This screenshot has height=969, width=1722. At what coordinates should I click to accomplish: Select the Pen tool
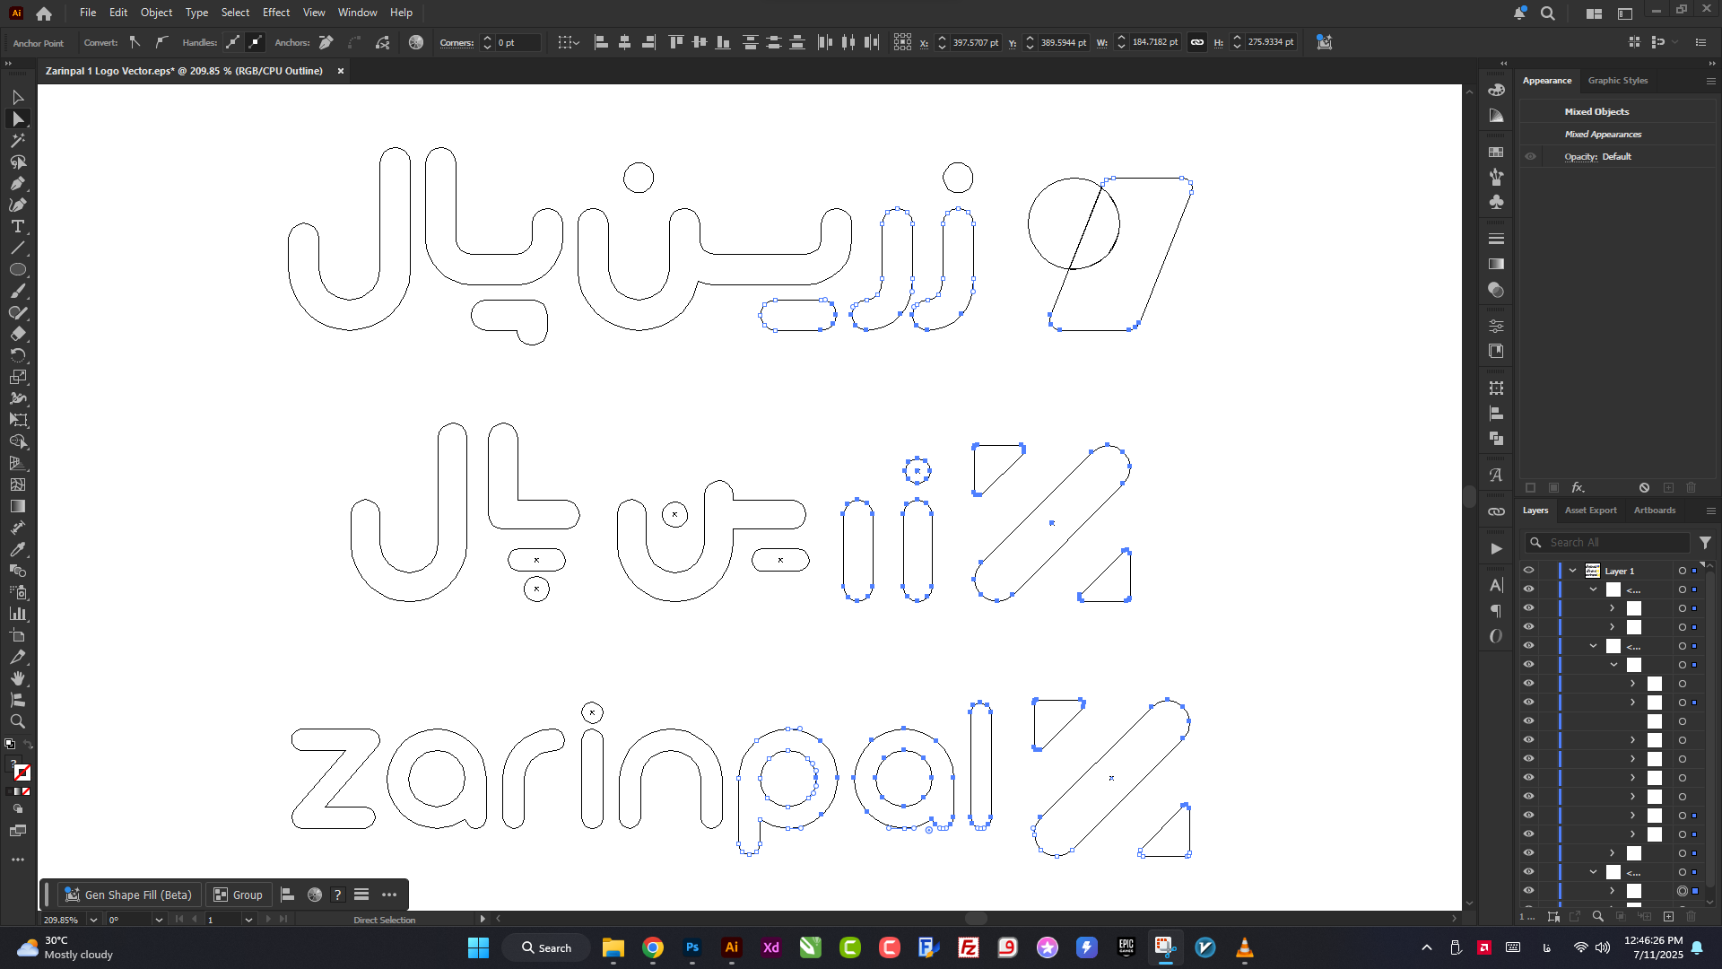click(18, 183)
